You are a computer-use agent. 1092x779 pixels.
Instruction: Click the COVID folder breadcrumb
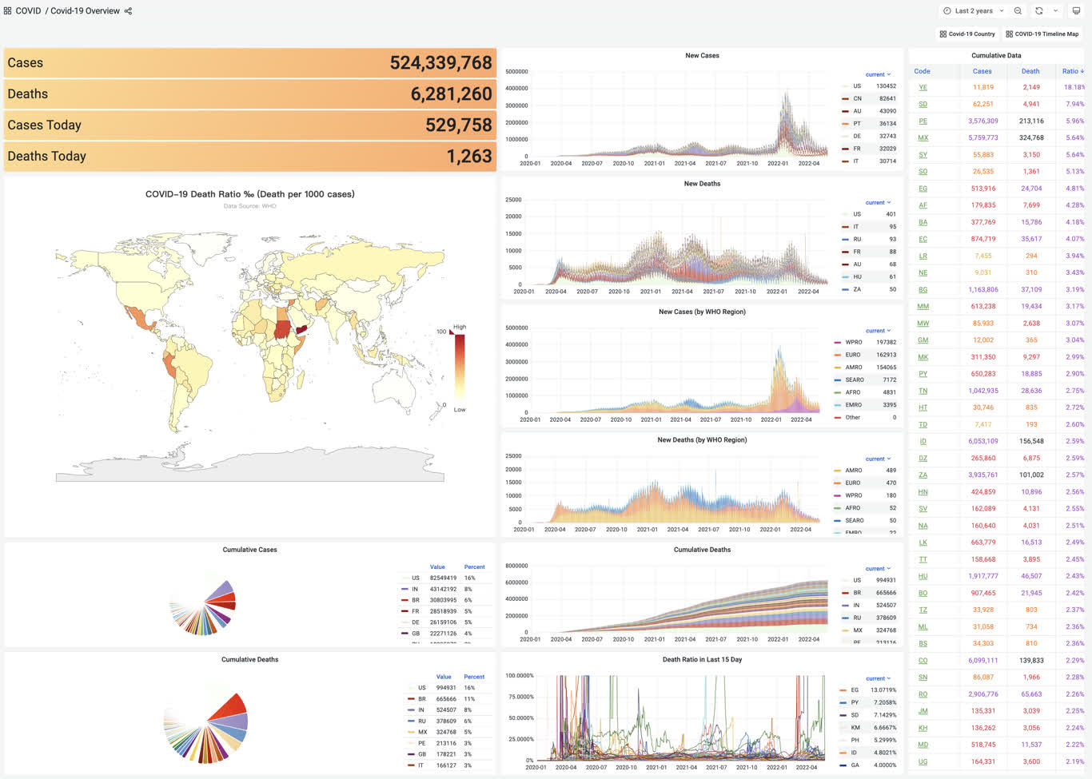[28, 11]
